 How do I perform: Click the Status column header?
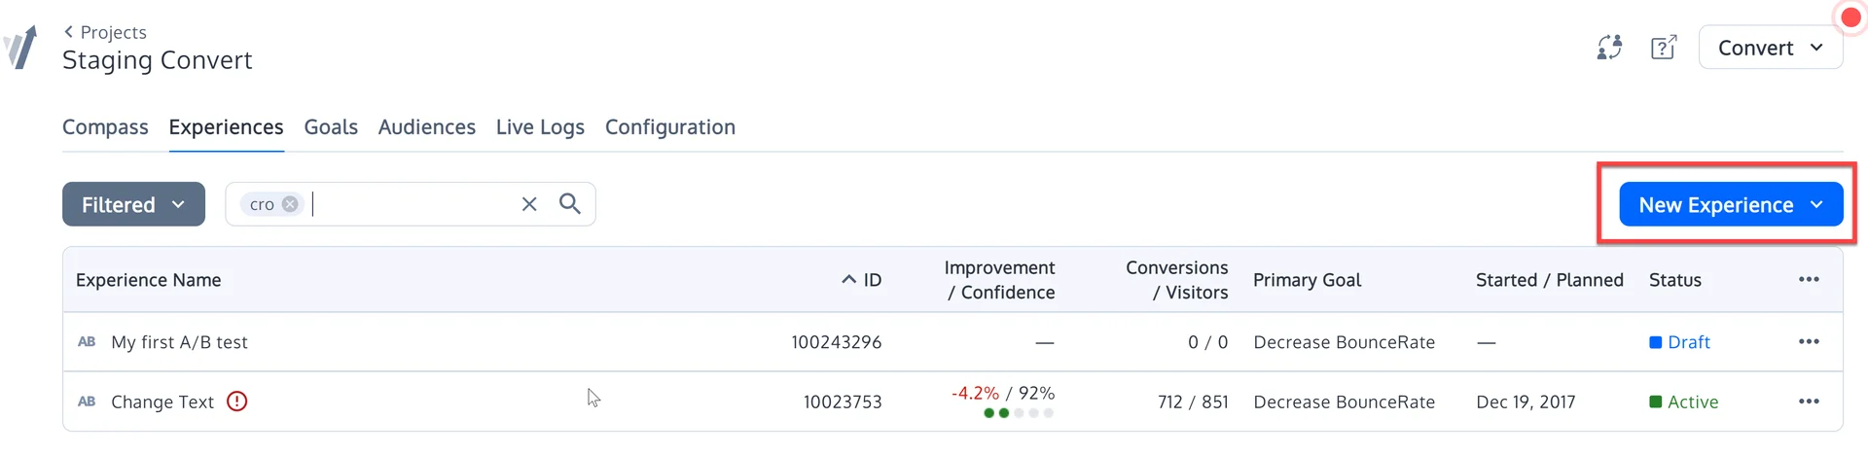[x=1675, y=280]
